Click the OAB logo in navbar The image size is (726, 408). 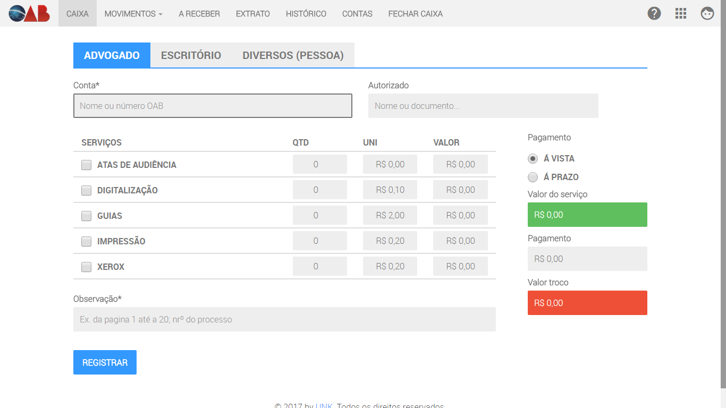click(29, 13)
